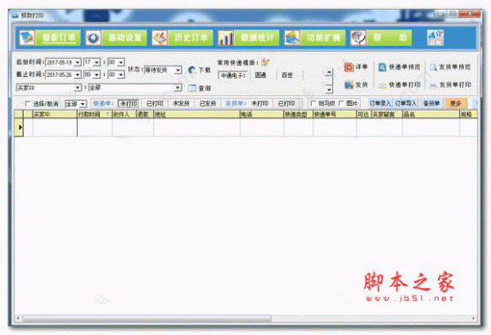Click the 地址 column header
This screenshot has width=491, height=335.
tap(196, 115)
